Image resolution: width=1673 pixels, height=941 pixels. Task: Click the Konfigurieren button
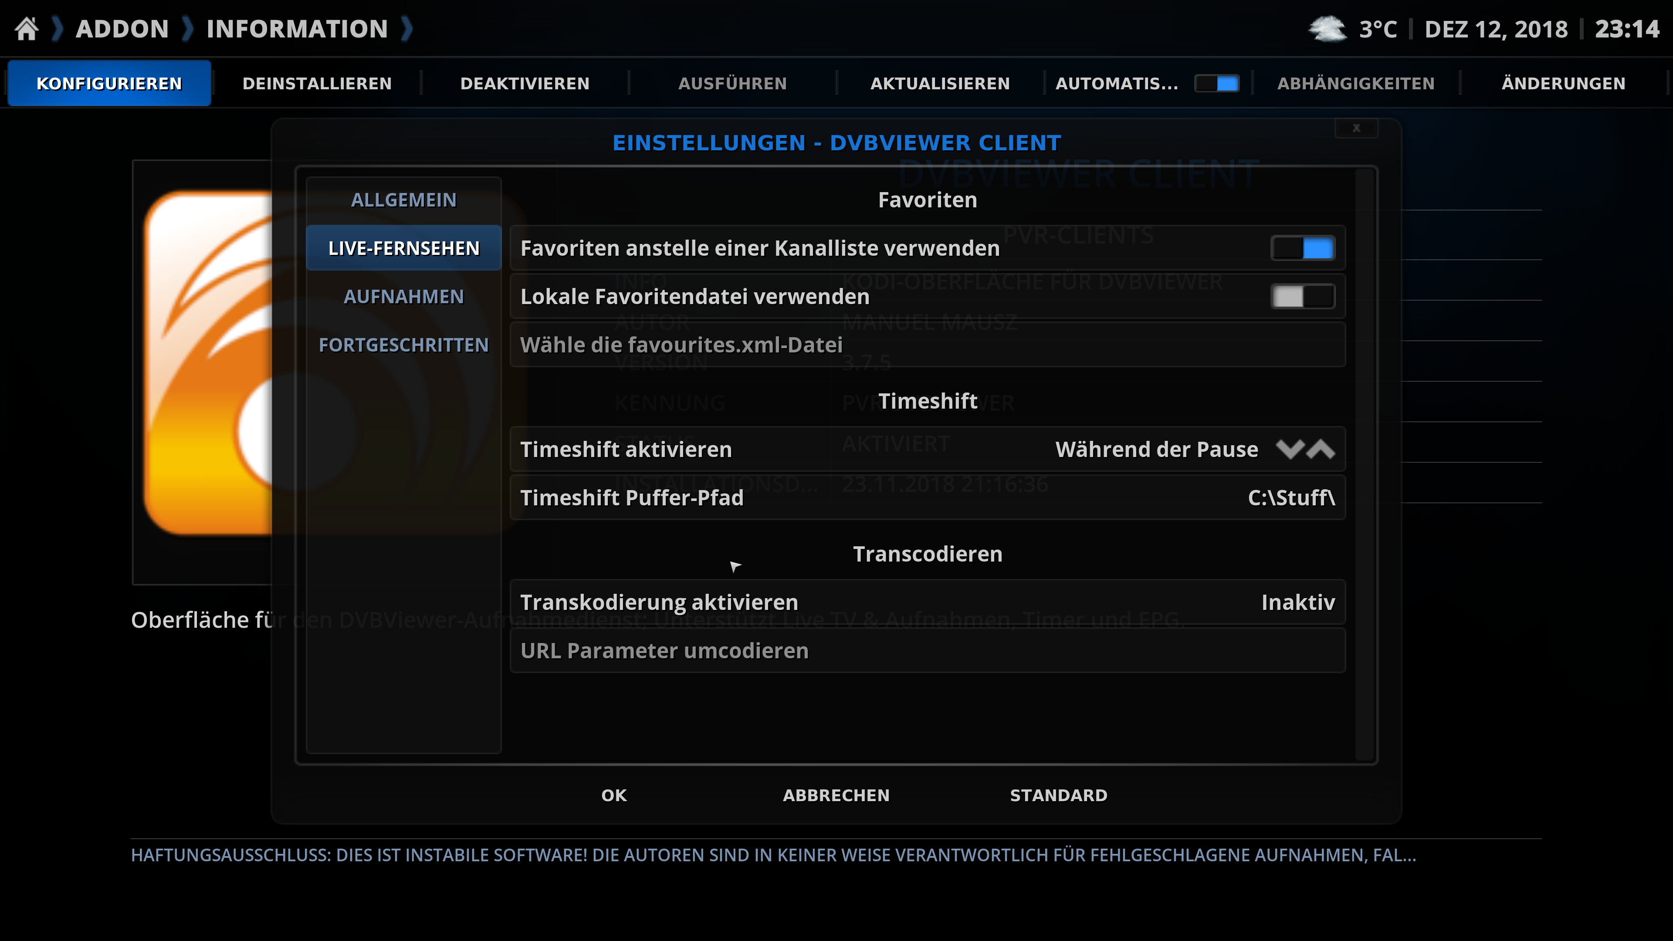pyautogui.click(x=109, y=83)
